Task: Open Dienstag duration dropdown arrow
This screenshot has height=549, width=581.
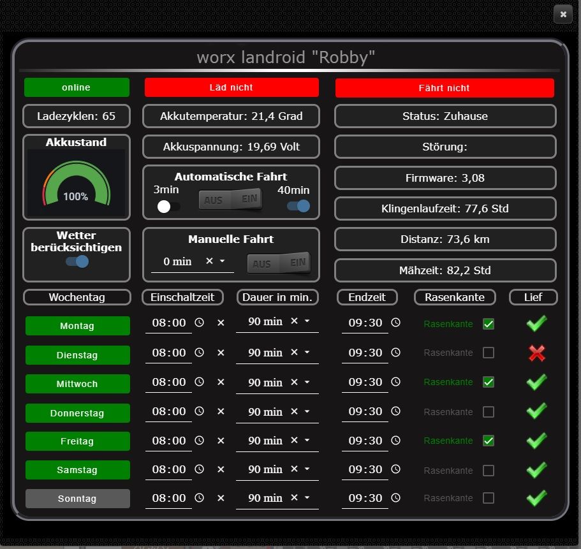Action: 307,352
